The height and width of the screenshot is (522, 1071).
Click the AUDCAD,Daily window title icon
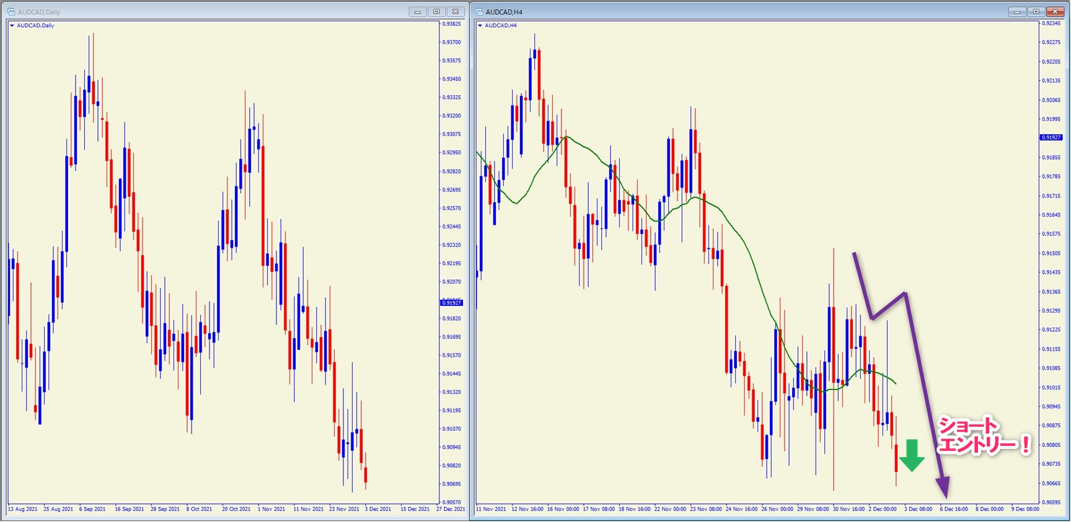11,12
